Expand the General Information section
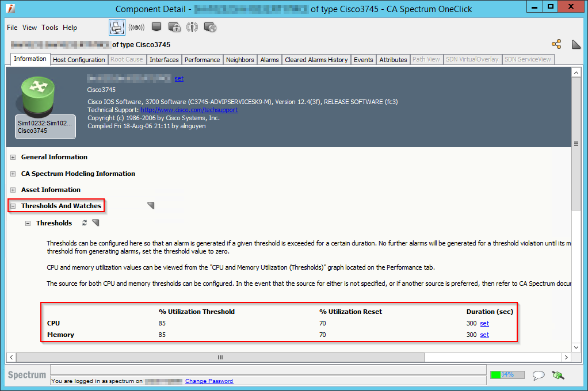Viewport: 588px width, 391px height. click(12, 157)
